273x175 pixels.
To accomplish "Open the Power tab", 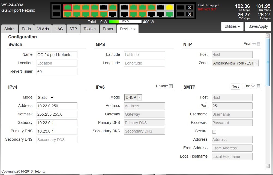I will 108,29.
